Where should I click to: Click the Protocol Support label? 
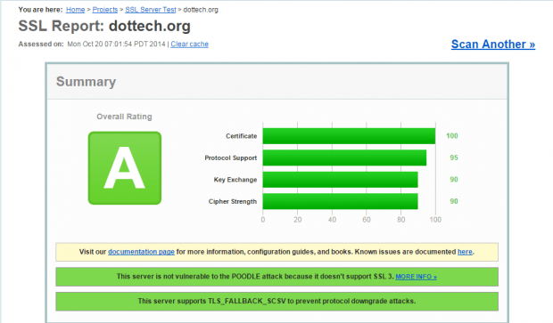(231, 158)
